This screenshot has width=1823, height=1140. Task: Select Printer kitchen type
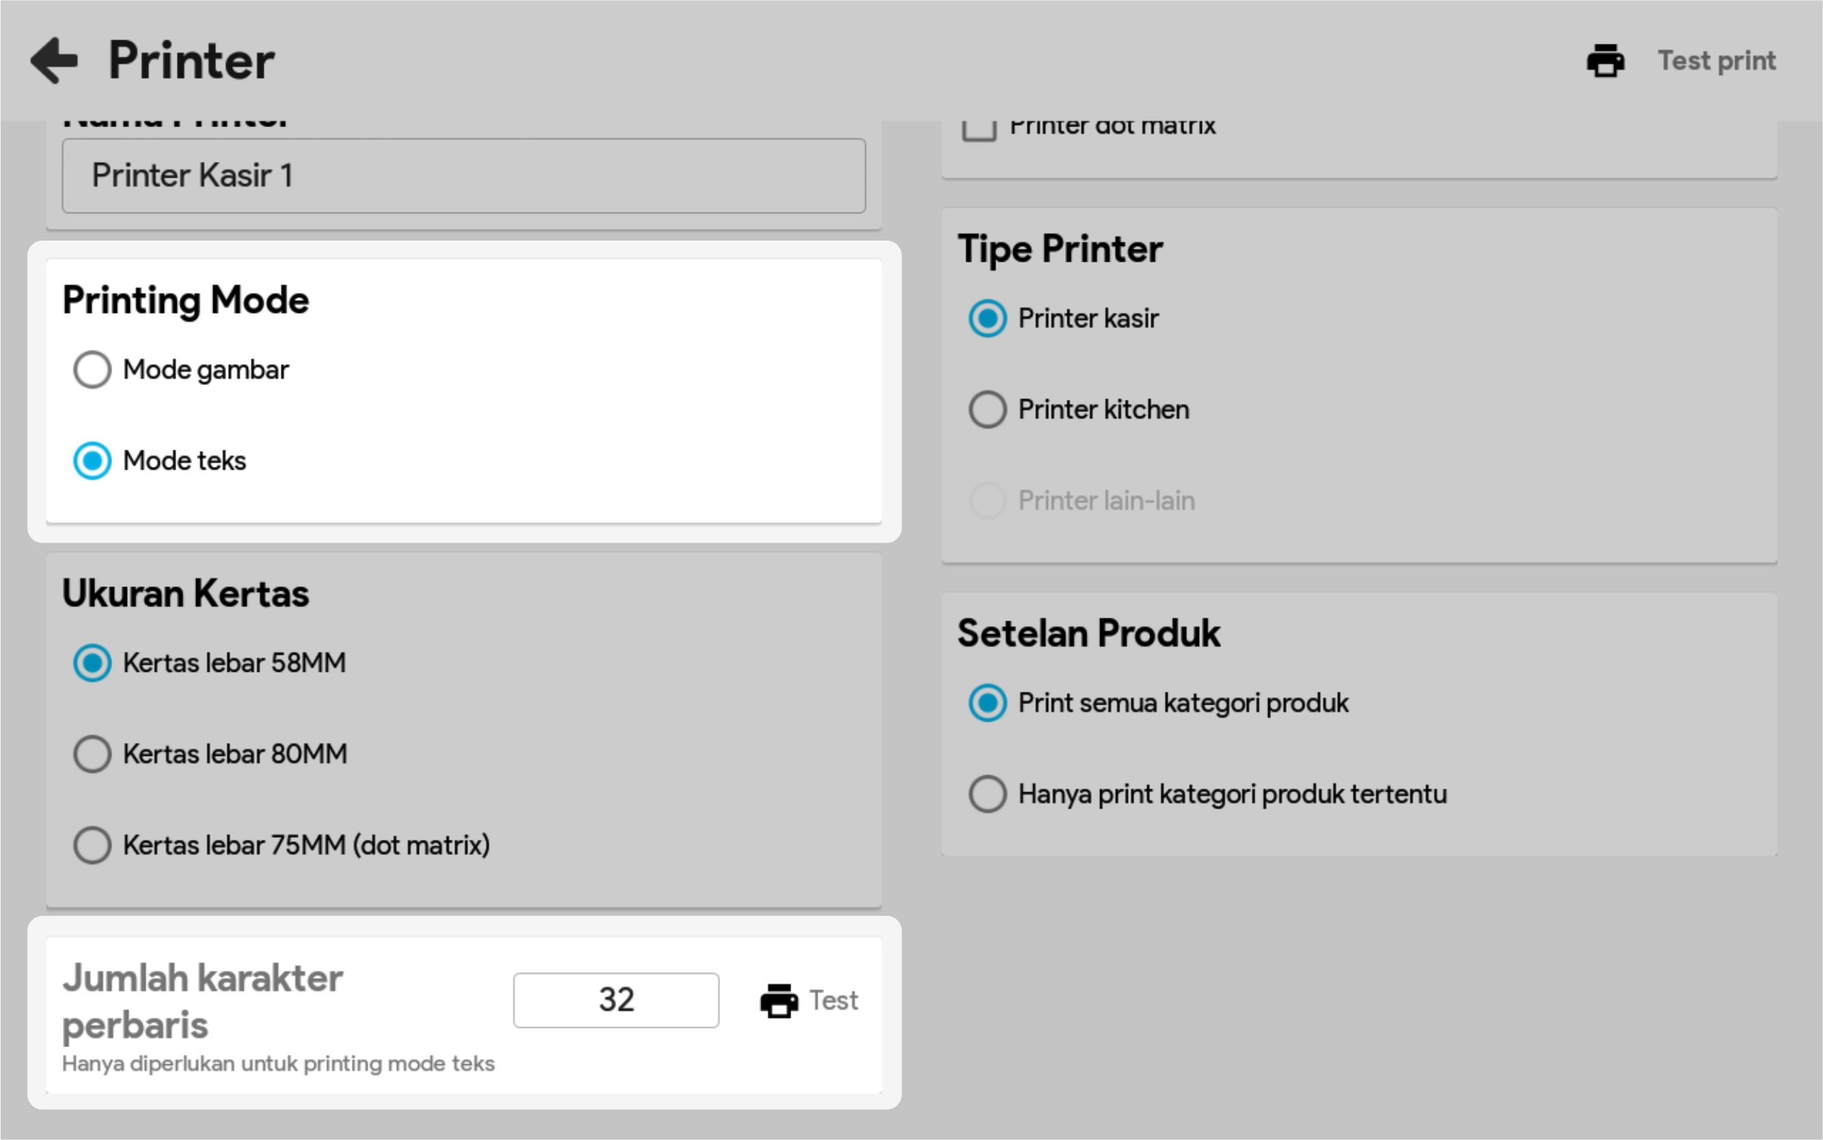click(987, 409)
